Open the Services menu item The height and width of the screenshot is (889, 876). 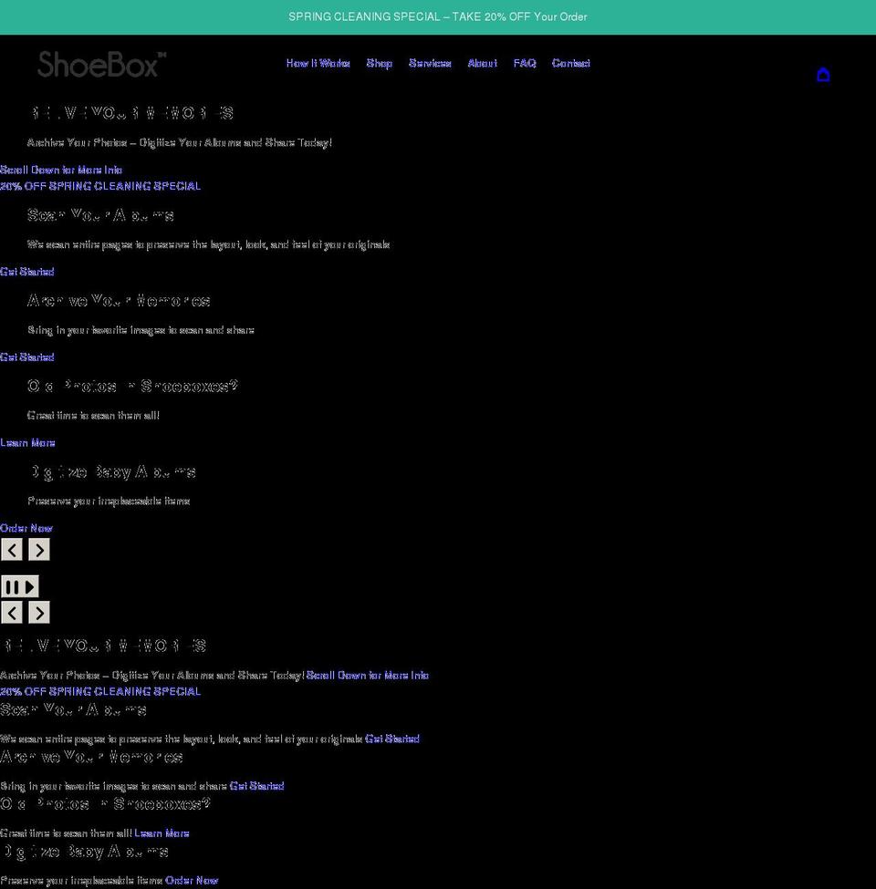pyautogui.click(x=430, y=63)
